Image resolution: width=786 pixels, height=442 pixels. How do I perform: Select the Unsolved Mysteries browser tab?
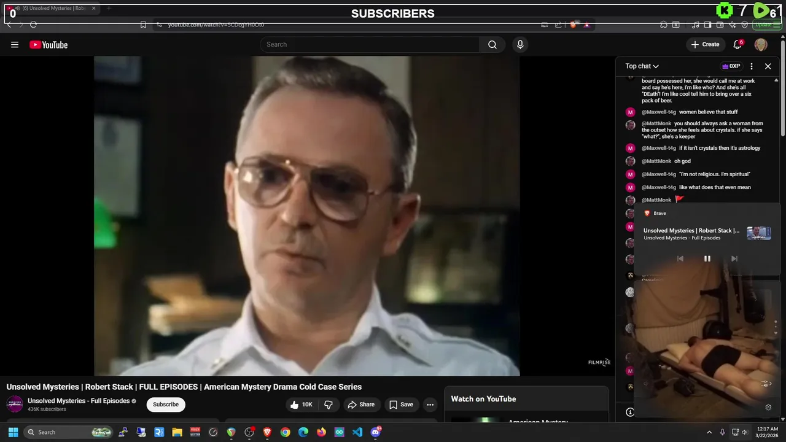point(52,9)
